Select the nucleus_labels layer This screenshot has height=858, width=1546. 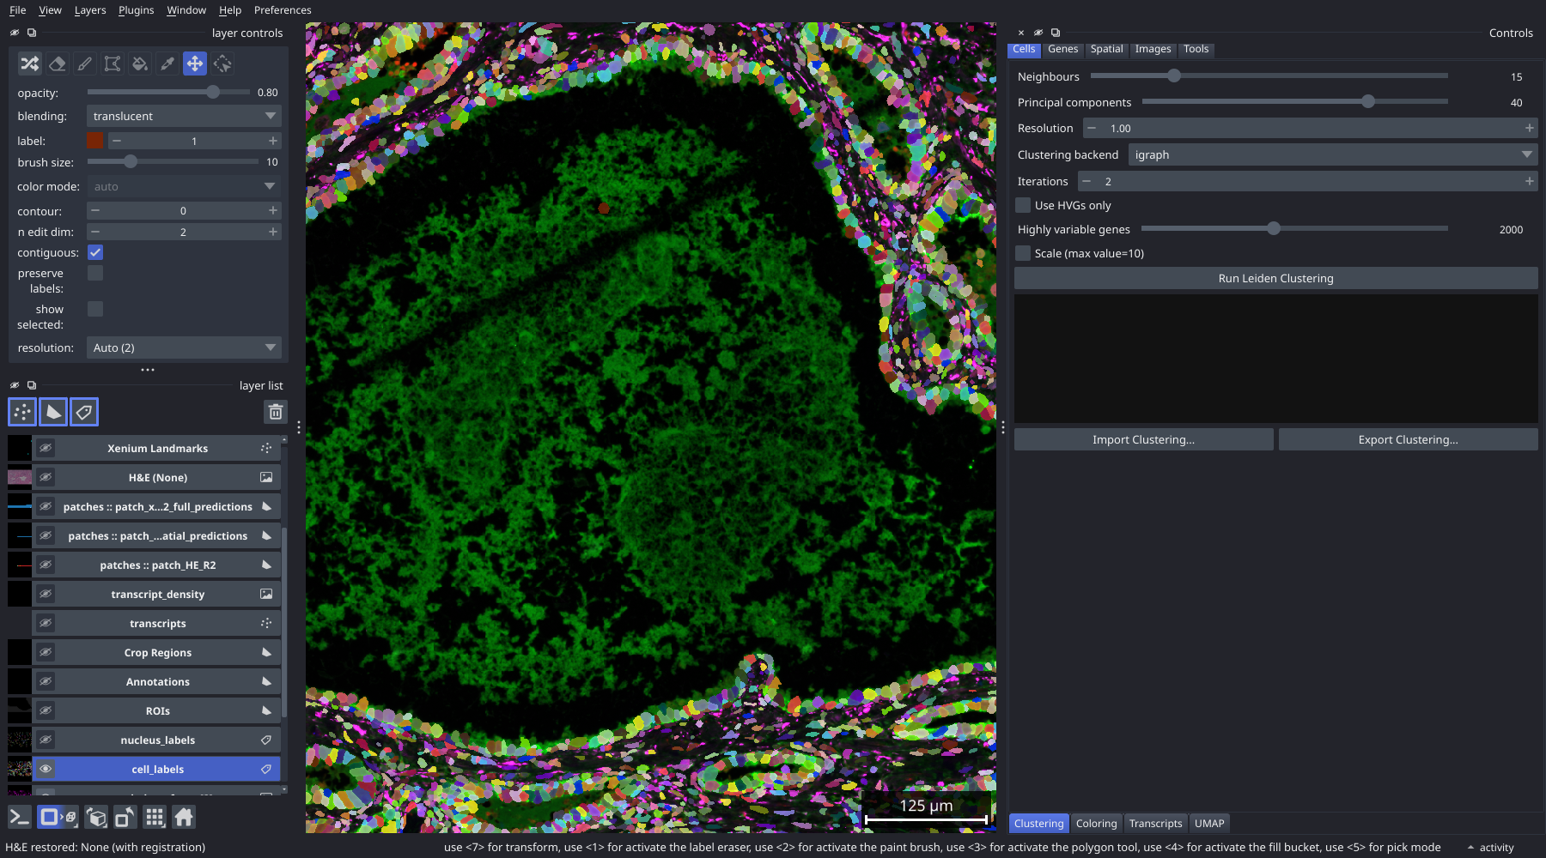pyautogui.click(x=158, y=740)
